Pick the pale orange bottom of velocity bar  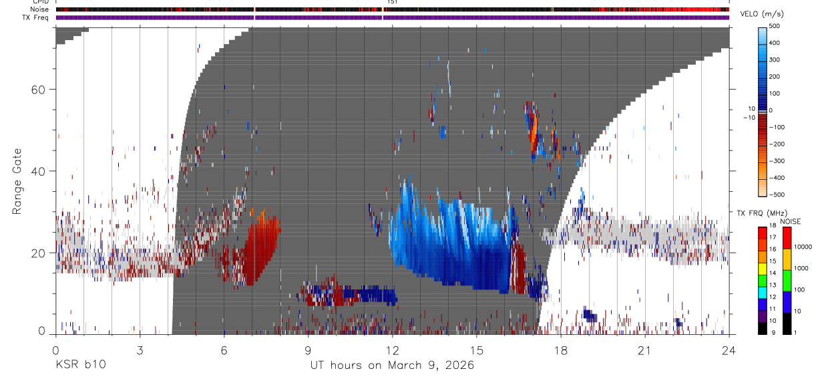[x=763, y=188]
